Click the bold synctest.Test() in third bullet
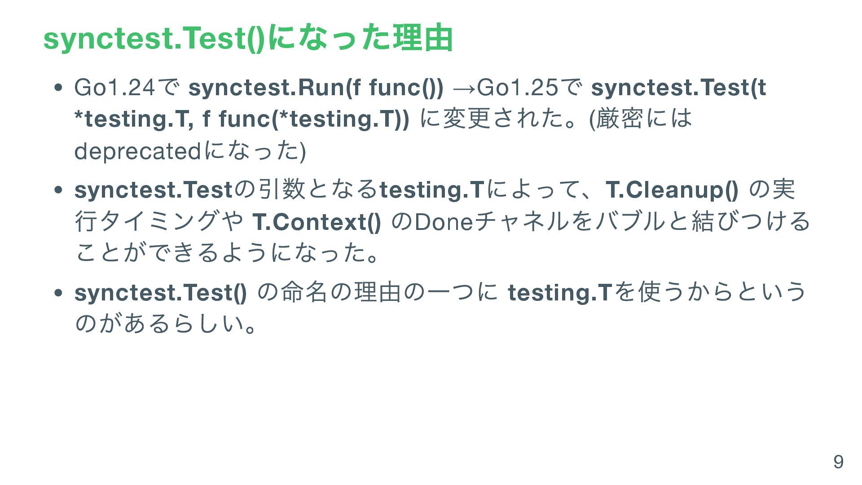Viewport: 862px width, 485px height. 161,292
